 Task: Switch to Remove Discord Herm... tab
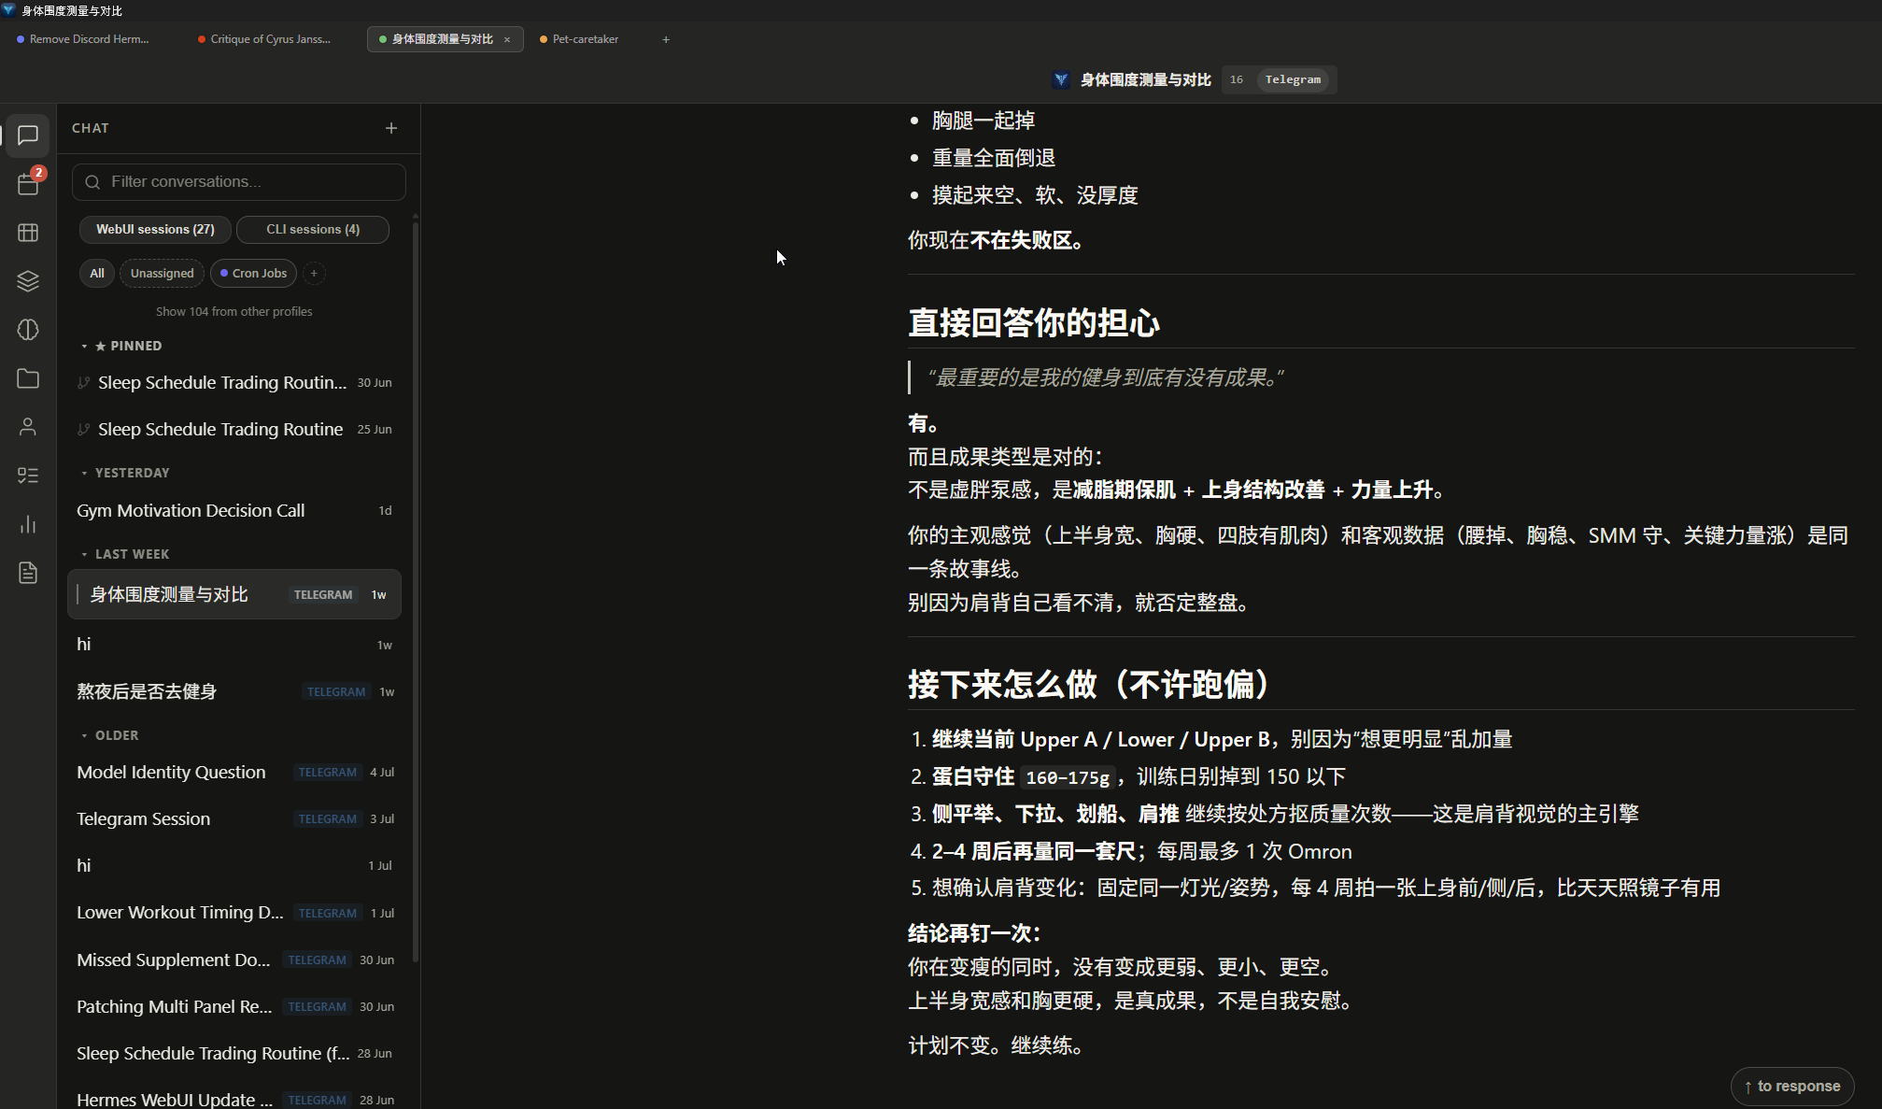(83, 39)
